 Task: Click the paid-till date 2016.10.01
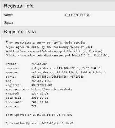click(40, 98)
